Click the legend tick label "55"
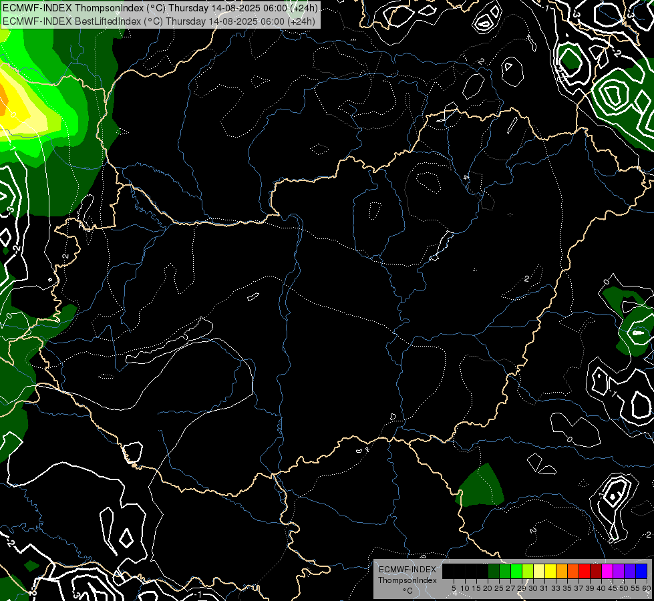654x601 pixels. point(636,588)
